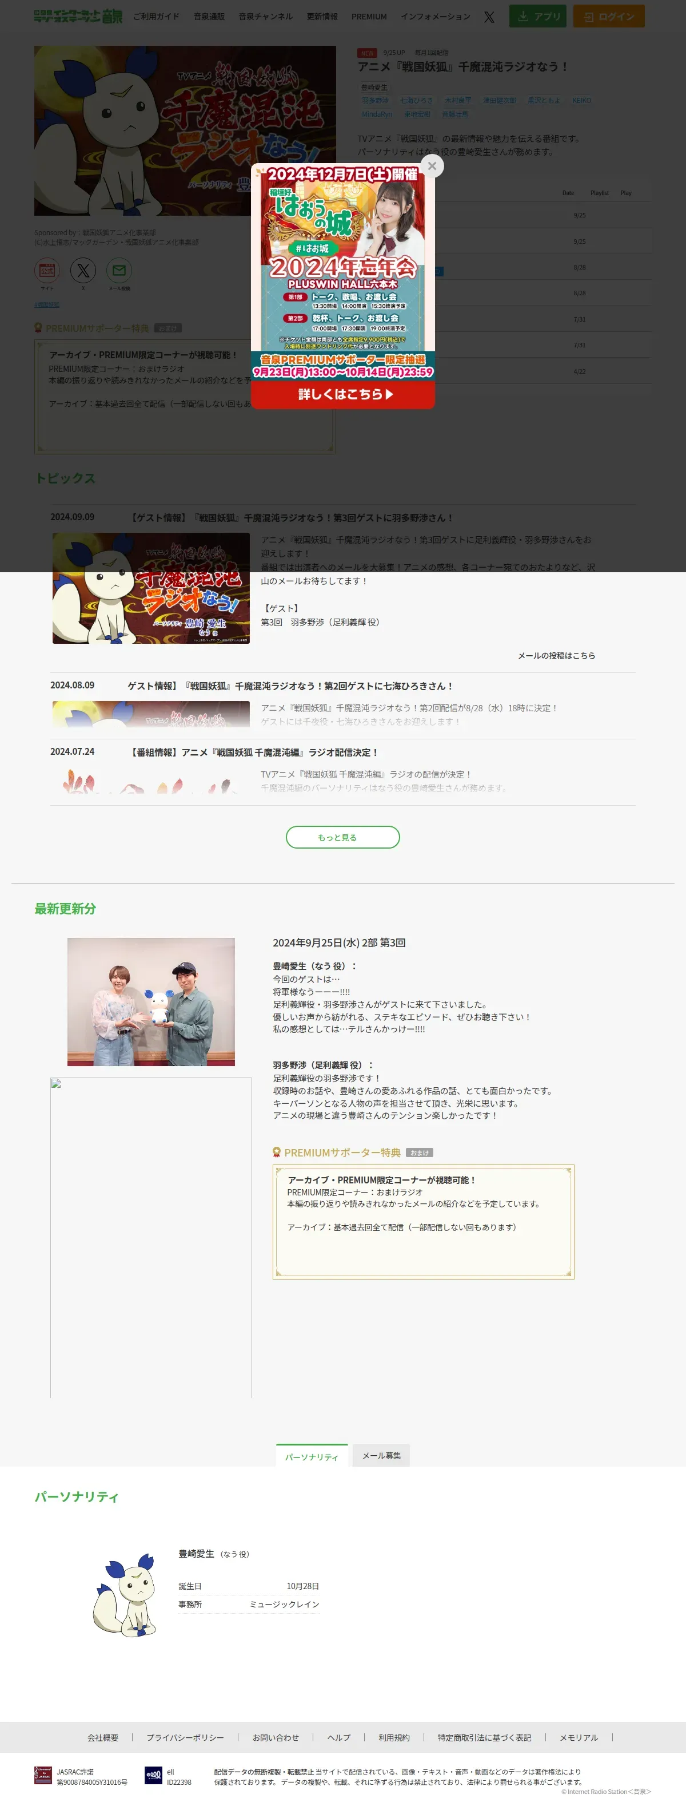Open 特定商取引法に基づく表記 in the footer
This screenshot has height=1810, width=686.
pyautogui.click(x=484, y=1738)
